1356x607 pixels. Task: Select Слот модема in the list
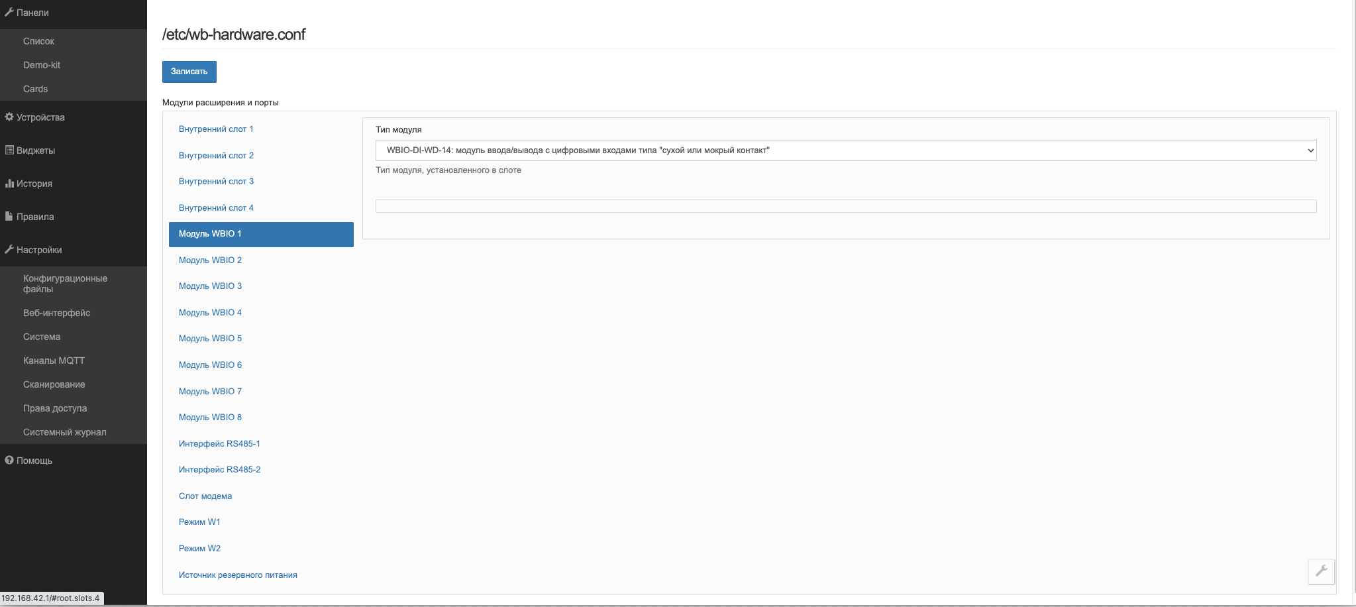(x=205, y=496)
